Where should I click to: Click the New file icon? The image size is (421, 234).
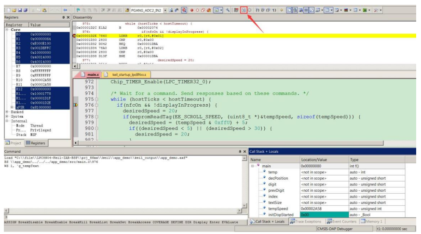pyautogui.click(x=9, y=10)
